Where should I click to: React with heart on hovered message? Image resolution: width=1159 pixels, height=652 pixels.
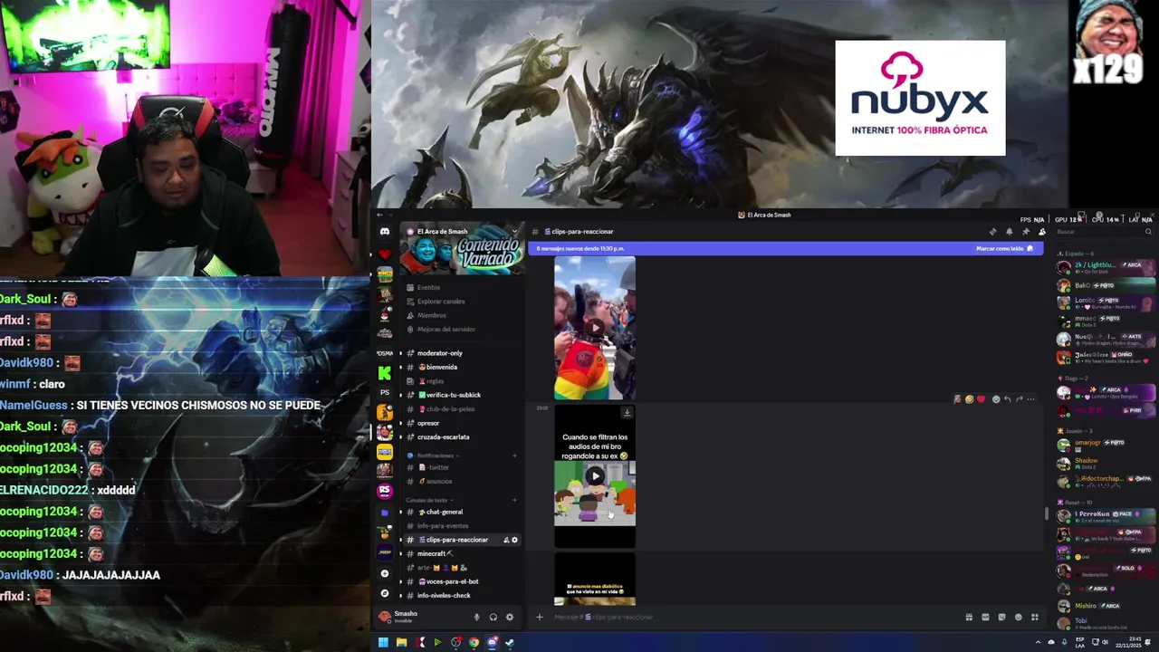[981, 399]
